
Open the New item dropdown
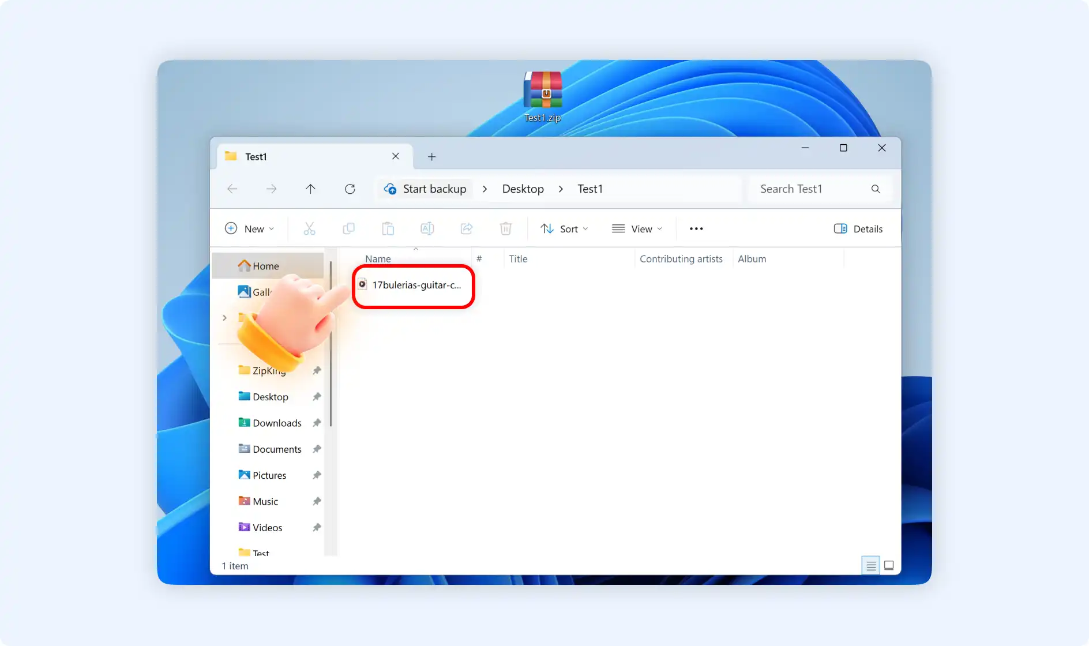tap(249, 228)
